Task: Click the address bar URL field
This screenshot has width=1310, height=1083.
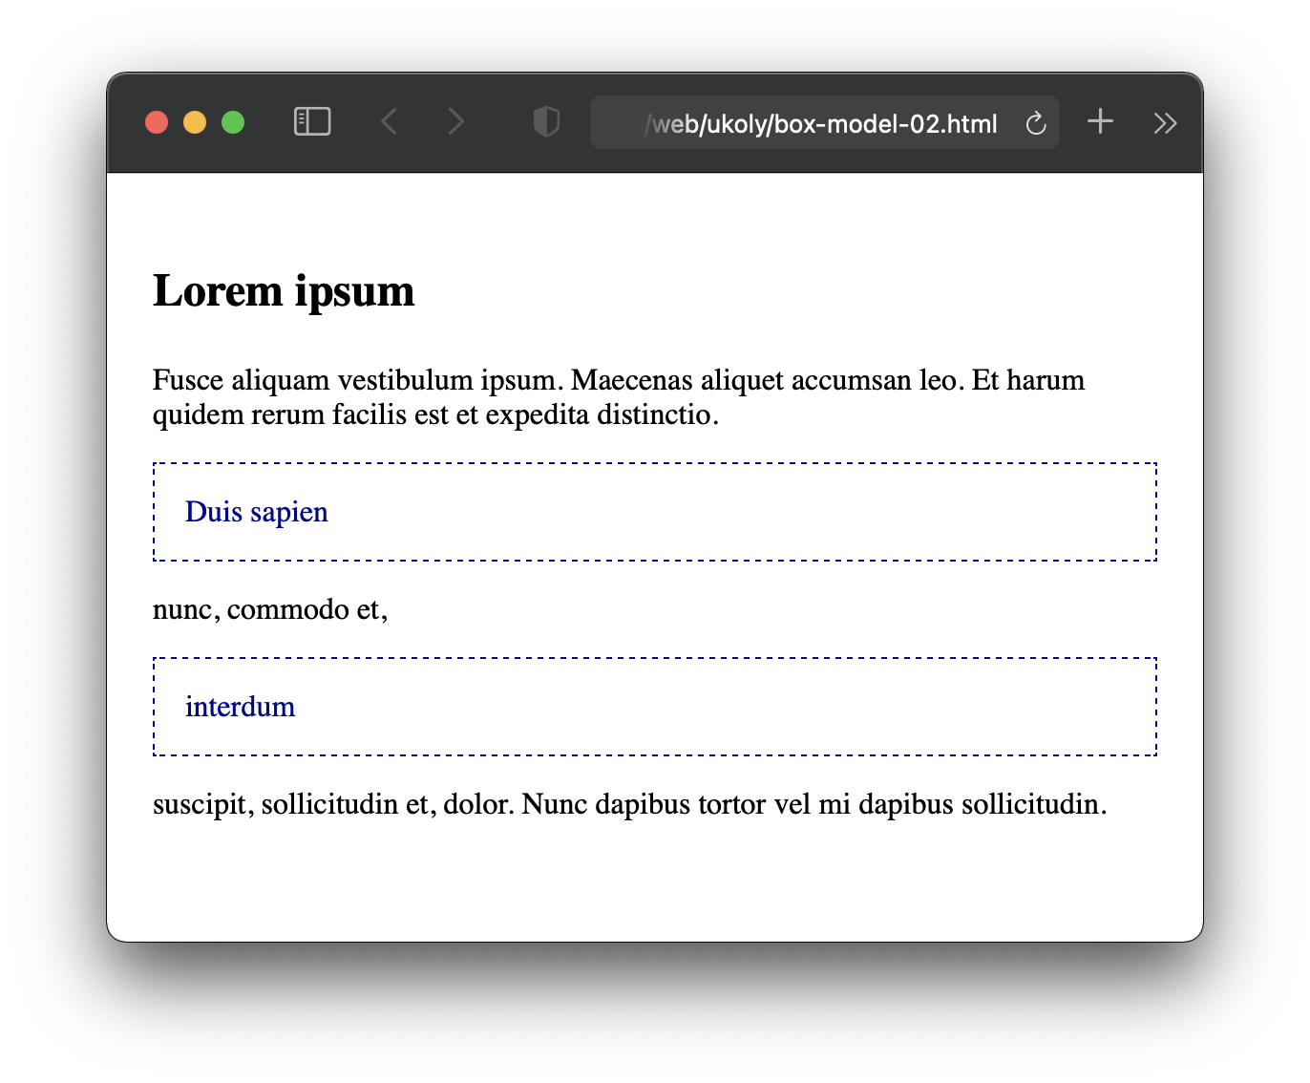Action: [824, 123]
